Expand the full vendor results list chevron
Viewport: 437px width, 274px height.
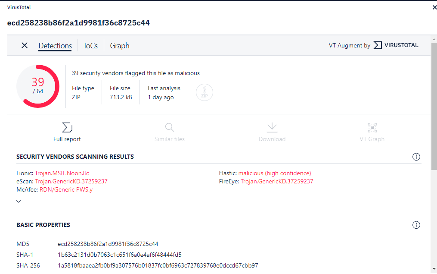click(19, 202)
